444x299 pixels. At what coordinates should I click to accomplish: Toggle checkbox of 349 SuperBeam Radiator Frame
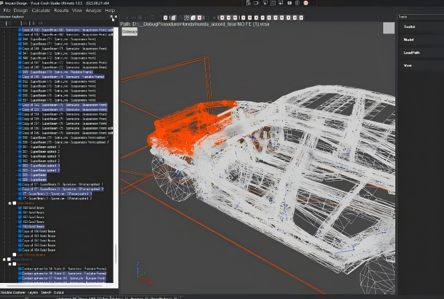click(x=19, y=72)
